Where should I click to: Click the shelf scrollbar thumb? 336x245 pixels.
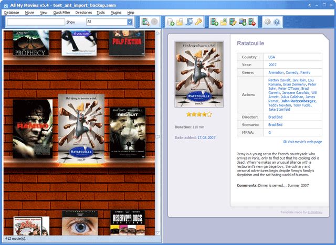157,136
